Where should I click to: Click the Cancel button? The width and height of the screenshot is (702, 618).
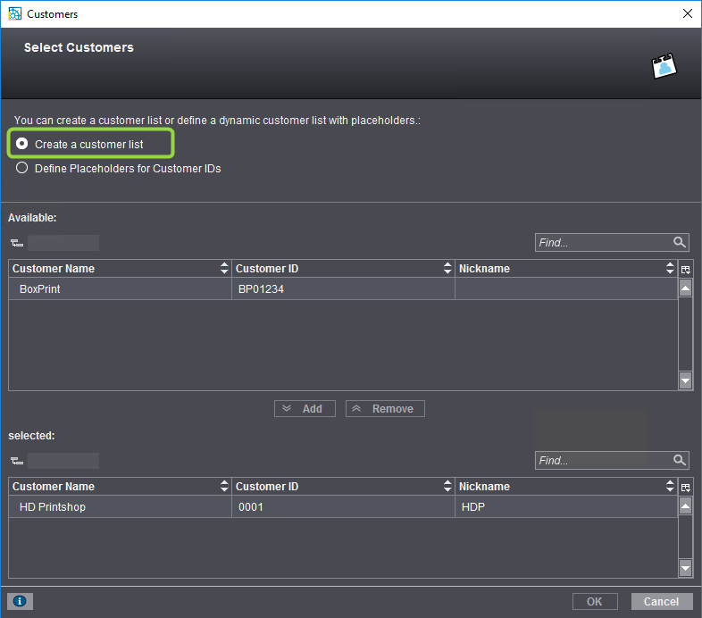[x=662, y=602]
